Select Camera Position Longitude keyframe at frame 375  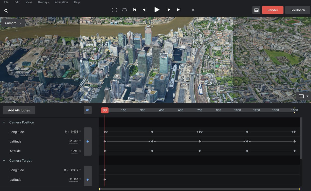tap(152, 132)
